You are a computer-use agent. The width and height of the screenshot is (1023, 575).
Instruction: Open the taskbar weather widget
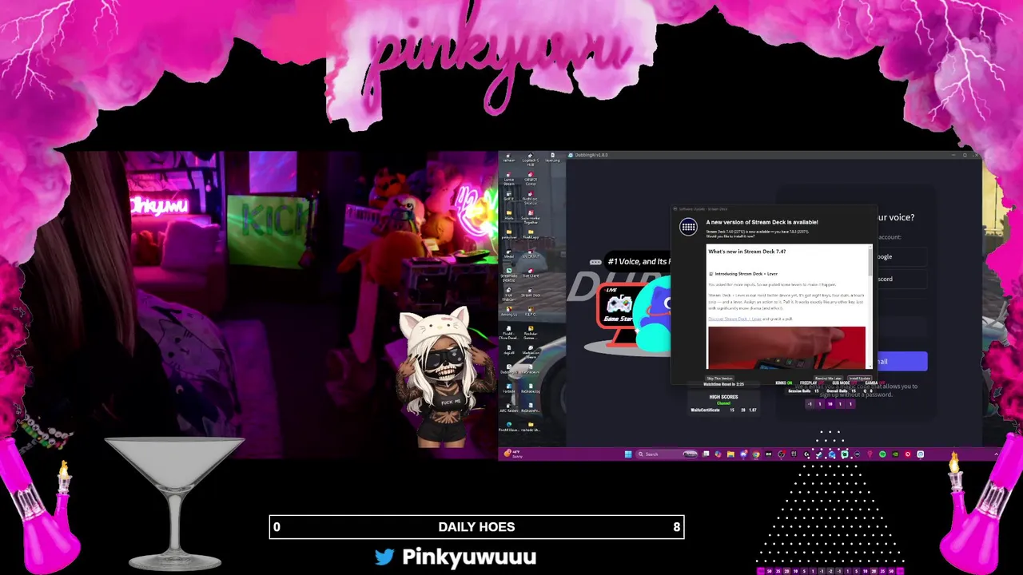(512, 454)
